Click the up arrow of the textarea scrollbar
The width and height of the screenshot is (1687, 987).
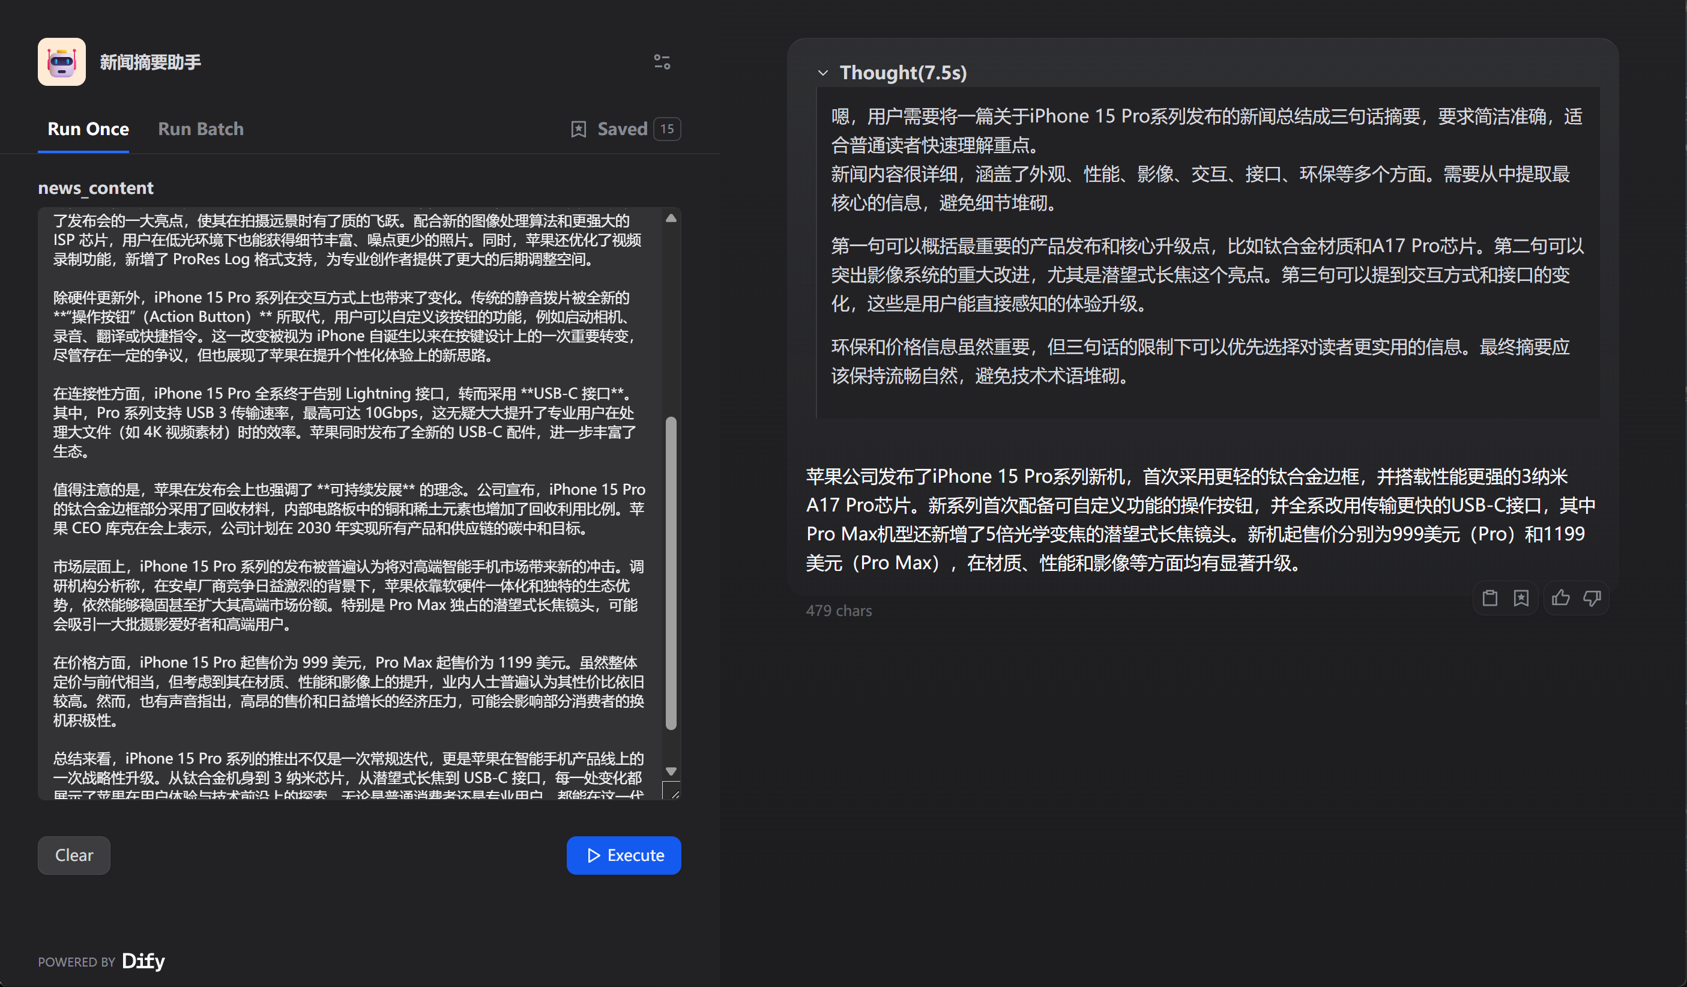671,219
